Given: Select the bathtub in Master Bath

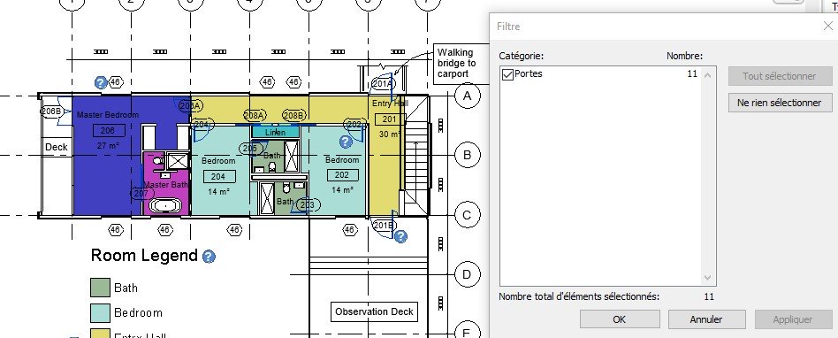Looking at the screenshot, I should pos(166,205).
